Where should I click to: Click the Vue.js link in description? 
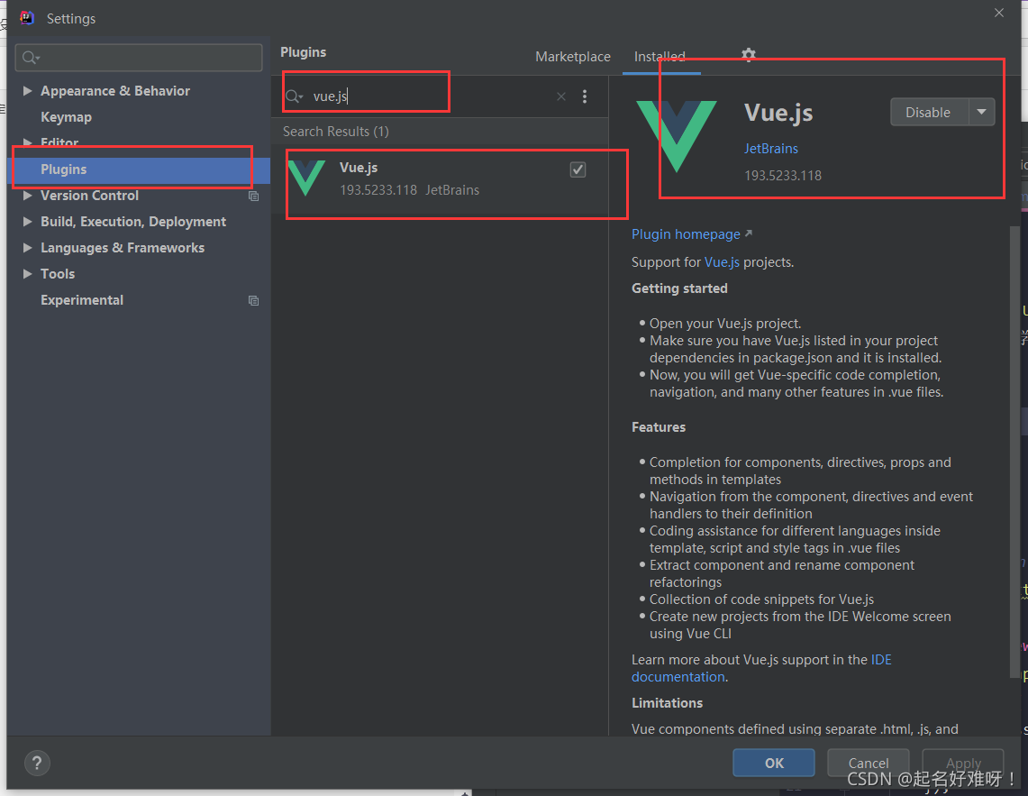click(722, 262)
